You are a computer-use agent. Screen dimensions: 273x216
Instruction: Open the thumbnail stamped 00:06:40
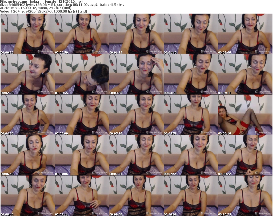28,155
